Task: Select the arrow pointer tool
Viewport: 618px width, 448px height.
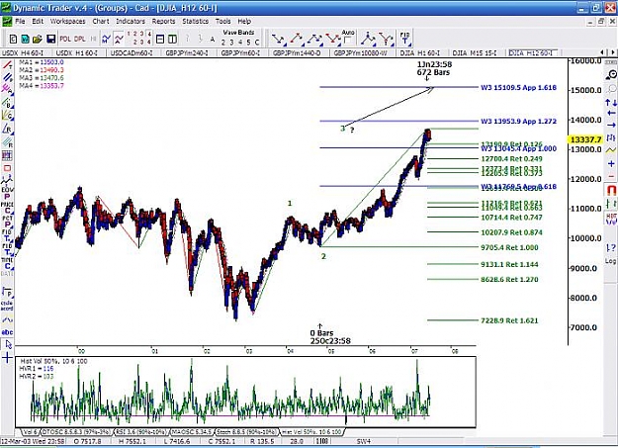Action: point(8,345)
